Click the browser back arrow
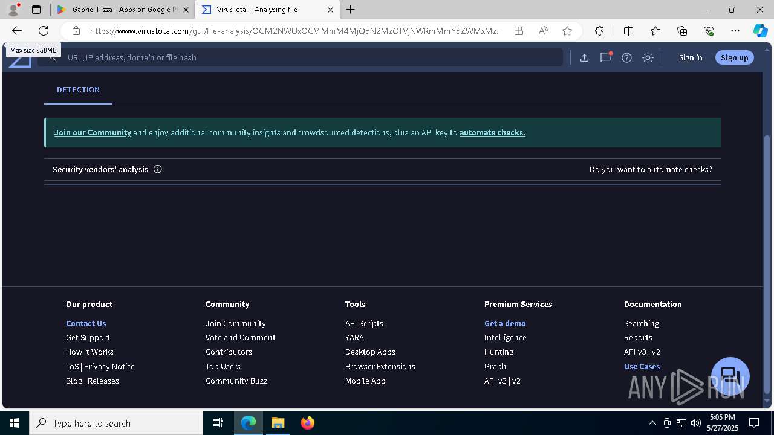This screenshot has height=435, width=774. (x=17, y=31)
